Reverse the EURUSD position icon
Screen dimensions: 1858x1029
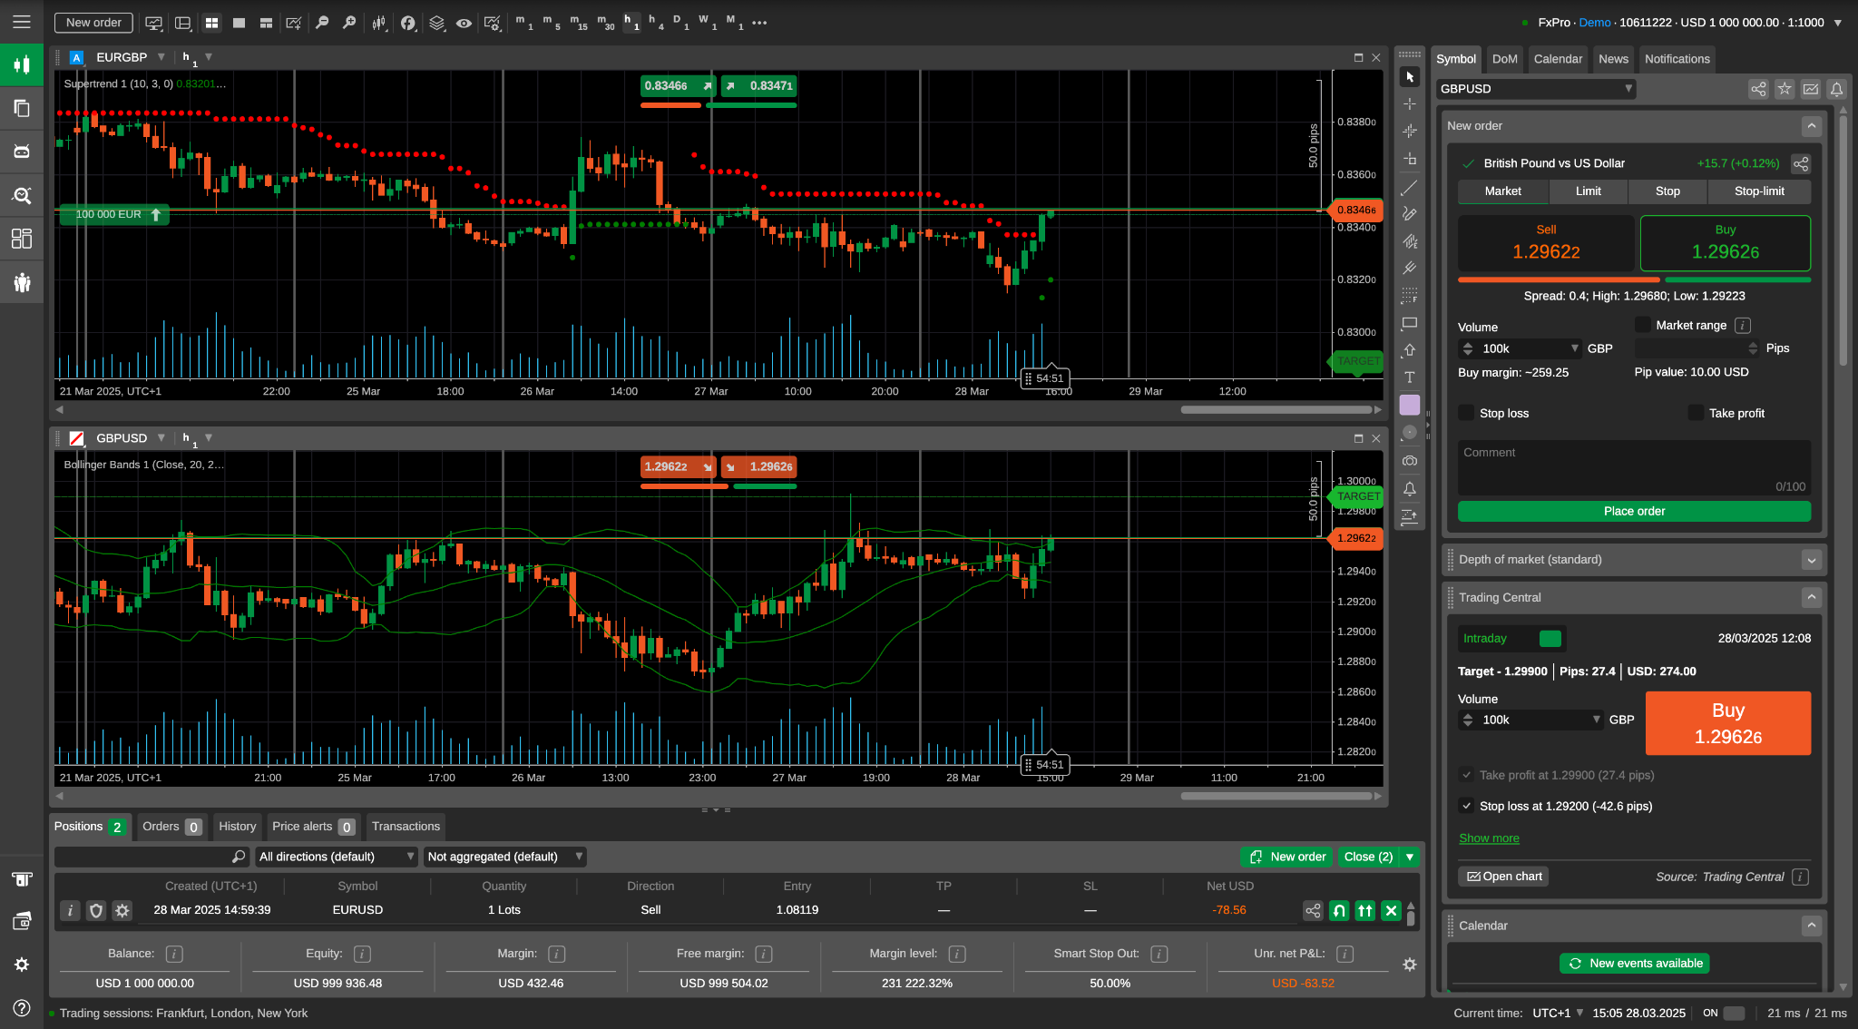pos(1339,910)
